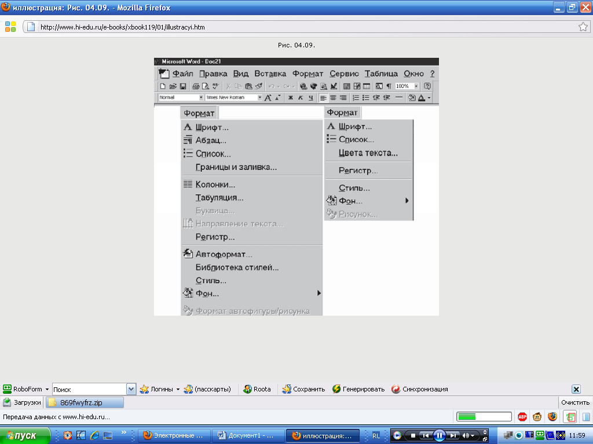Click the horizontal line icon in formatting toolbar
Viewport: 593px width, 444px height.
[399, 97]
